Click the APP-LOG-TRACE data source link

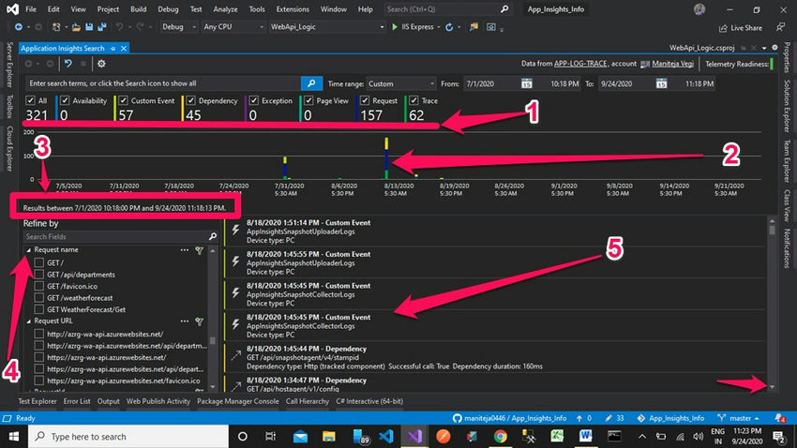coord(581,64)
